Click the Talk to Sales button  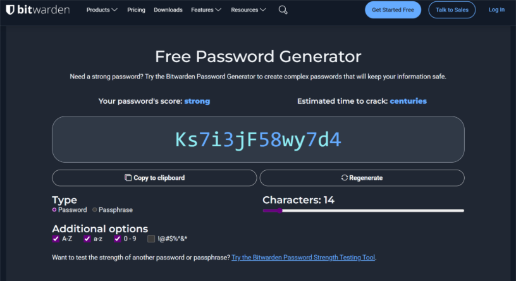point(451,10)
